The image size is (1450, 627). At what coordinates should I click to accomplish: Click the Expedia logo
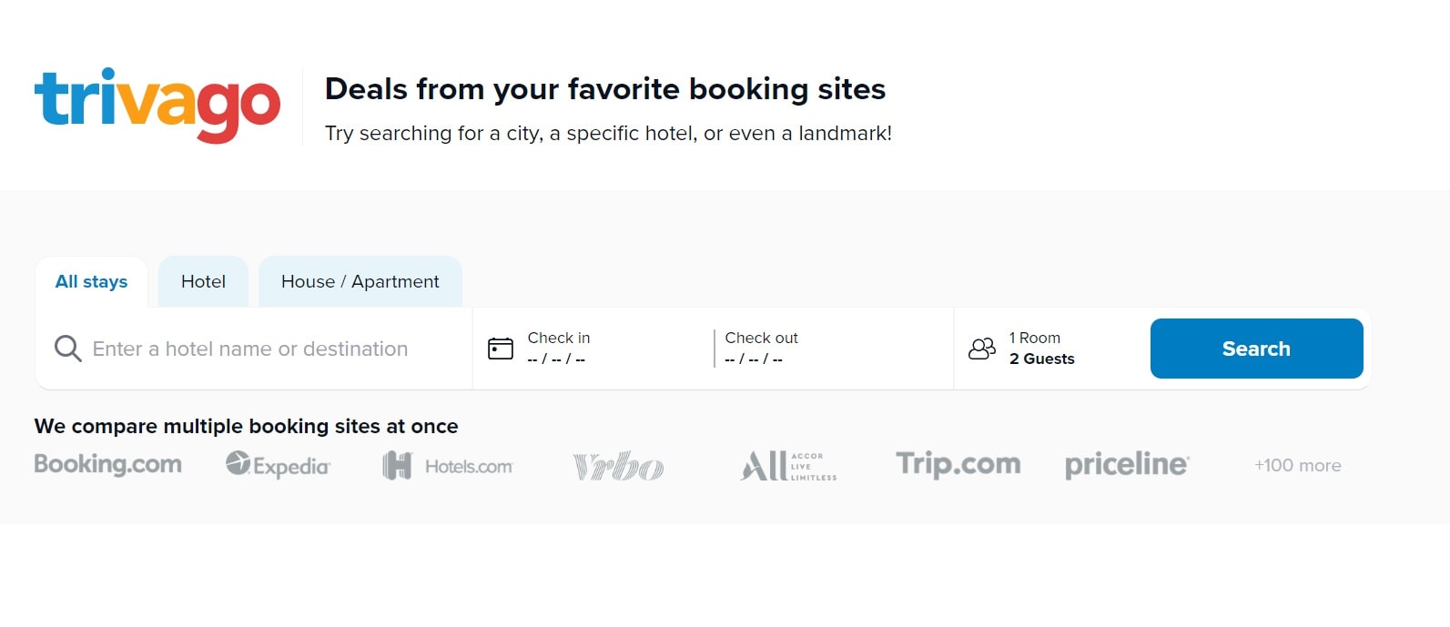coord(278,464)
